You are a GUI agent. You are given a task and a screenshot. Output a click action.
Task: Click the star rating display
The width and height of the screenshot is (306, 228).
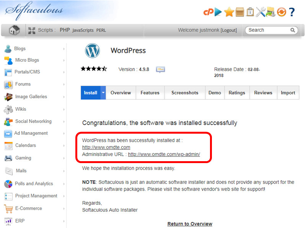94,69
